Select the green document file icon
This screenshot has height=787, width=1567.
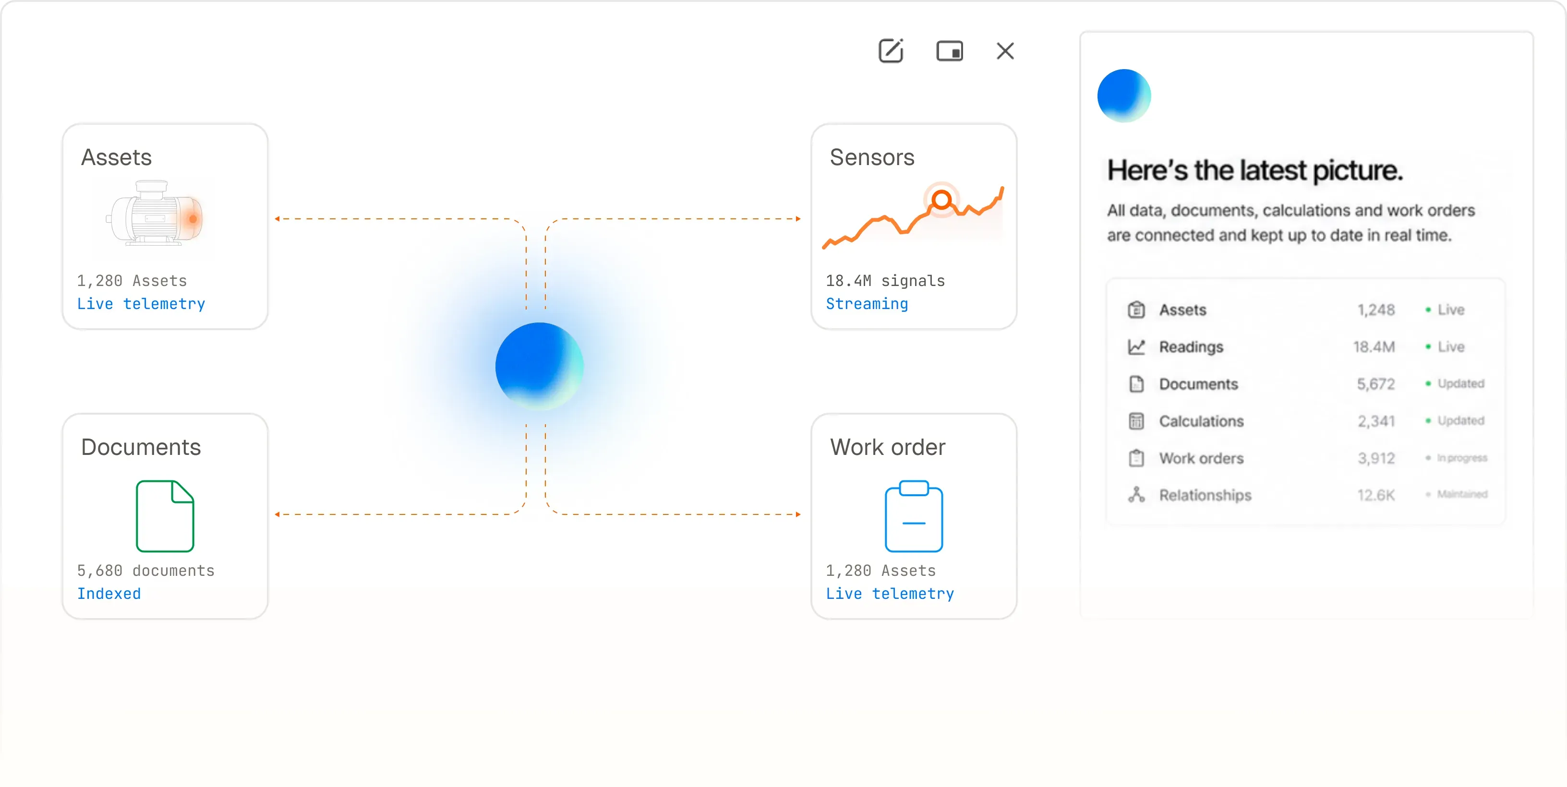165,516
